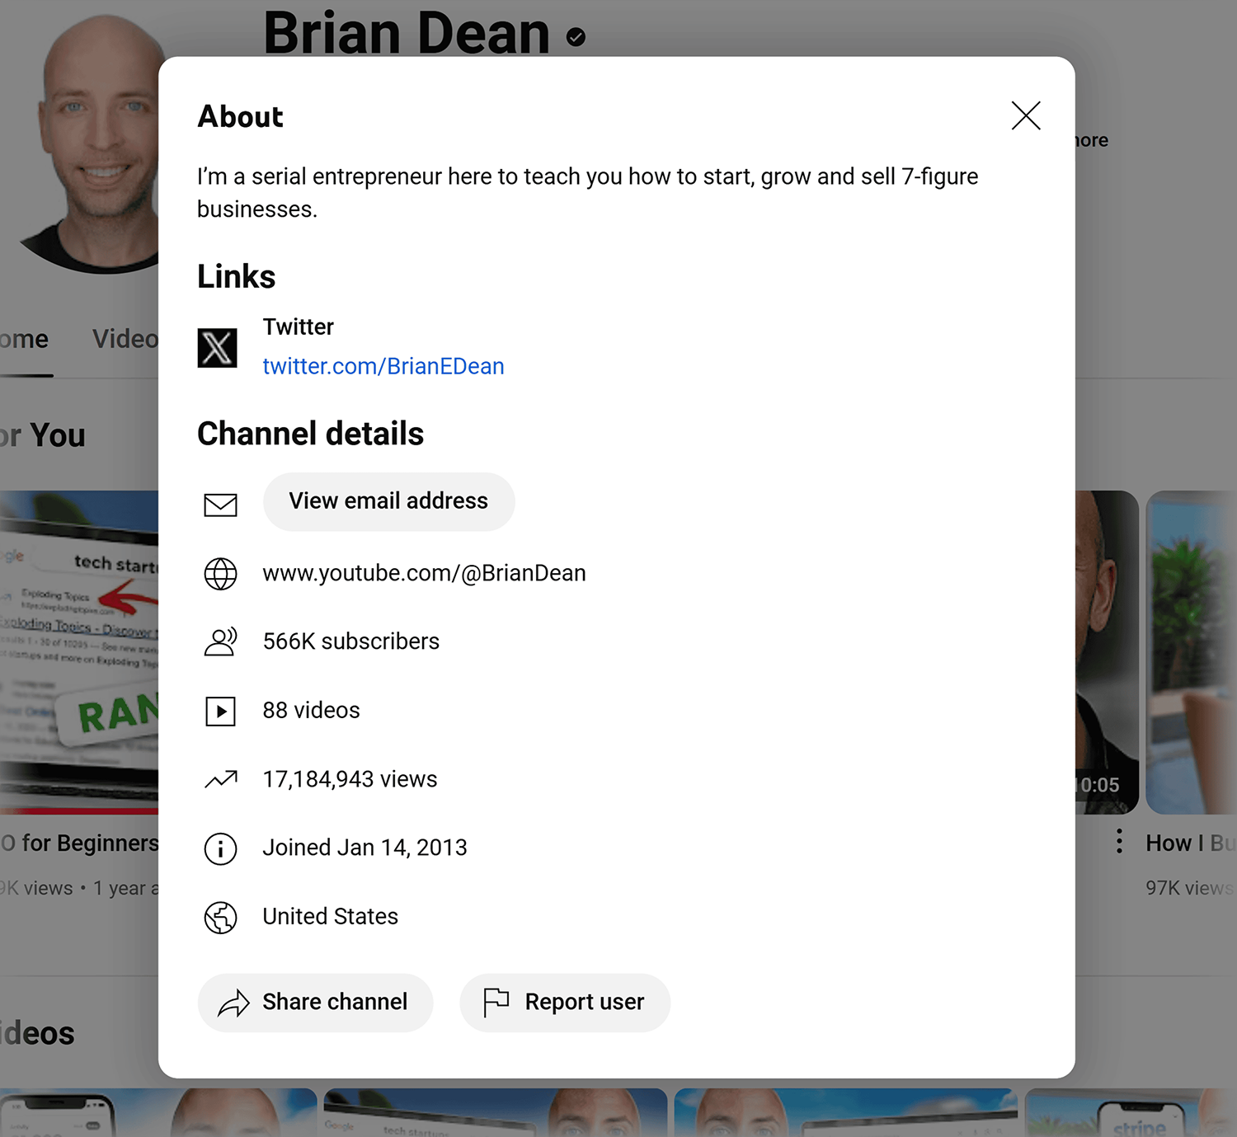Click View email address button
1237x1137 pixels.
pos(388,501)
